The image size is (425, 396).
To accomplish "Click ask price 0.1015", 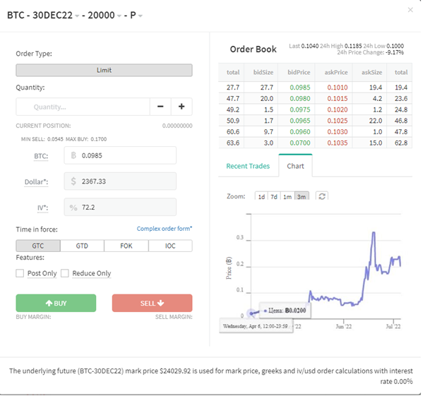I will click(x=337, y=98).
